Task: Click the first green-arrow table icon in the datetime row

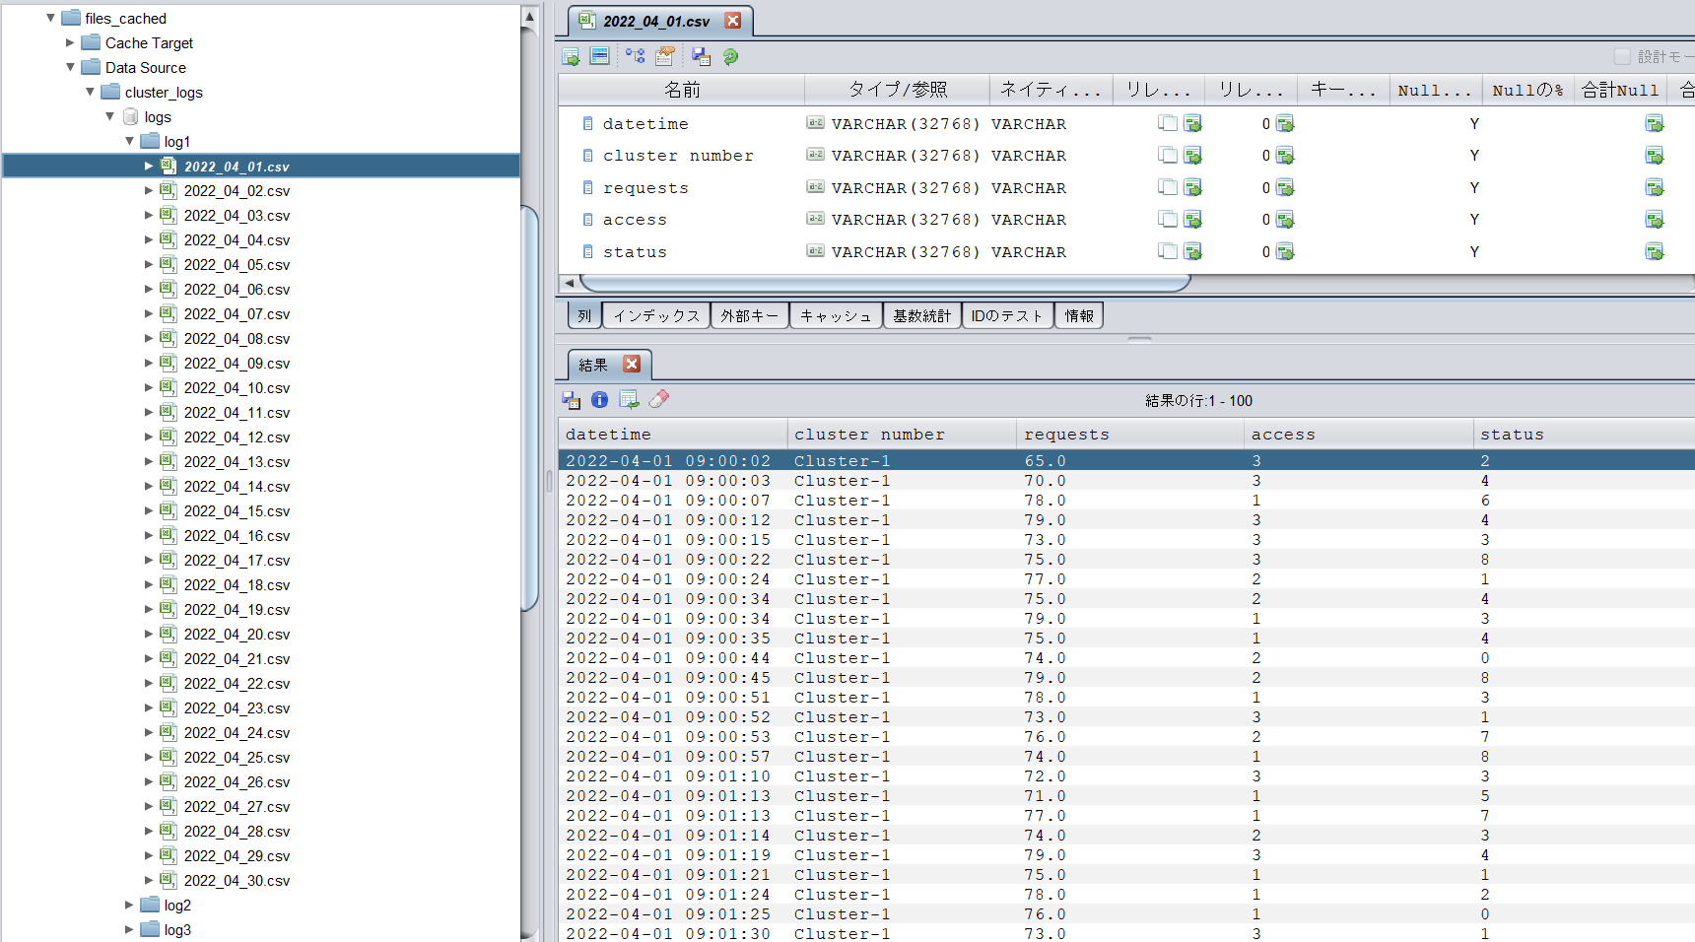Action: pos(1193,123)
